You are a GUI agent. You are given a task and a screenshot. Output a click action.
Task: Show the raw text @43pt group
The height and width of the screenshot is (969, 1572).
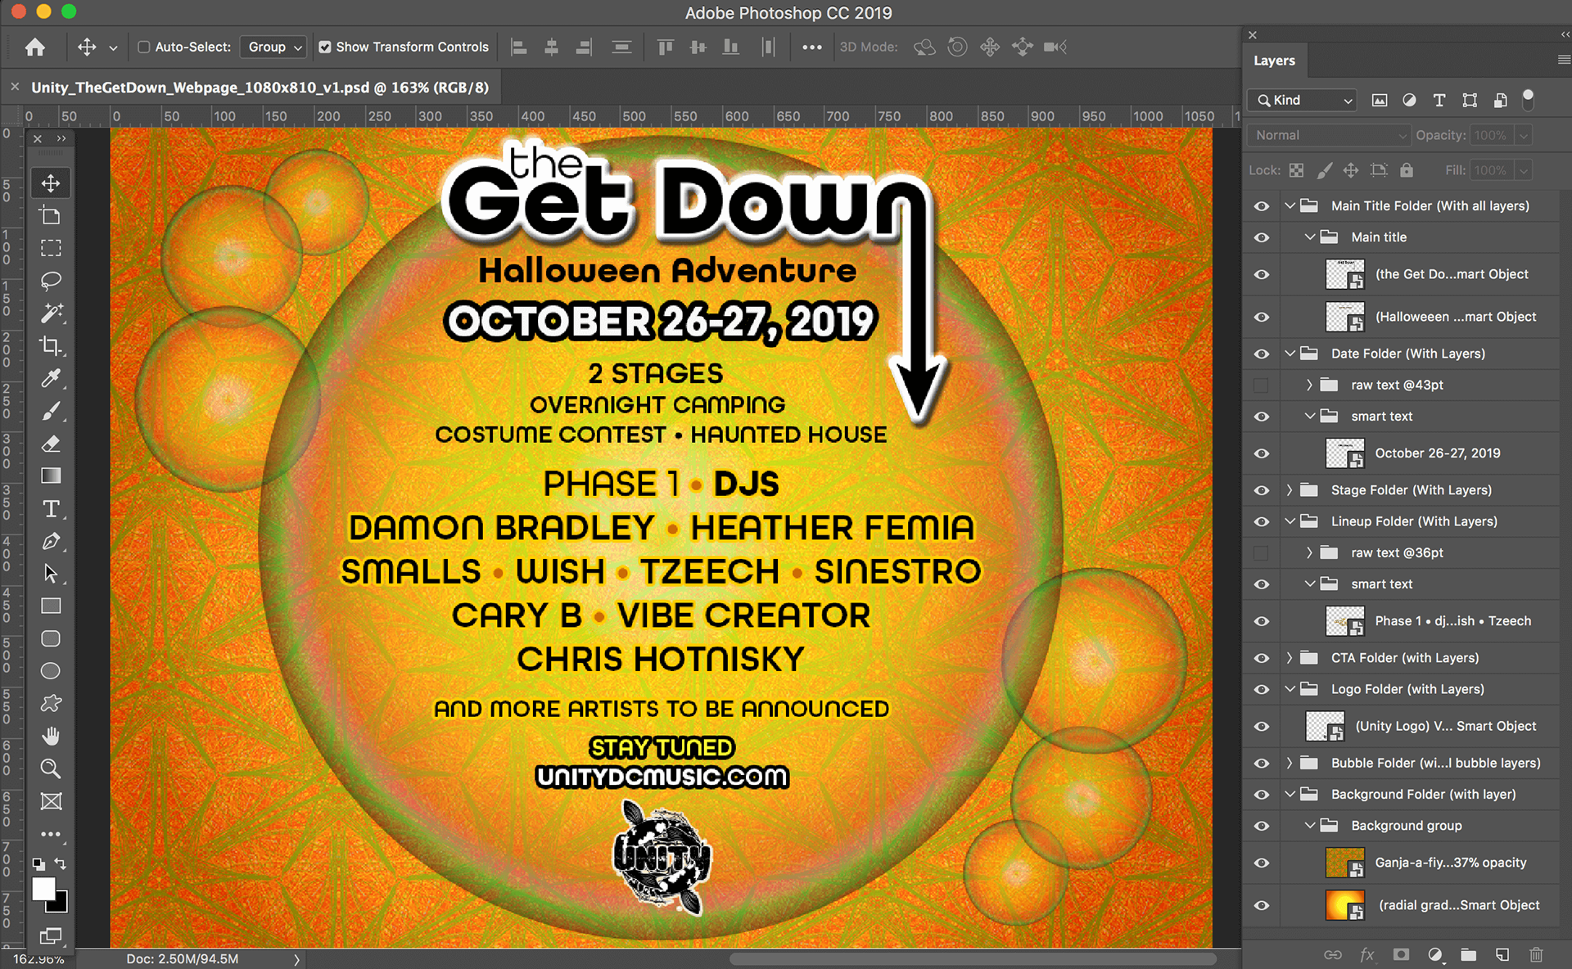pyautogui.click(x=1262, y=385)
